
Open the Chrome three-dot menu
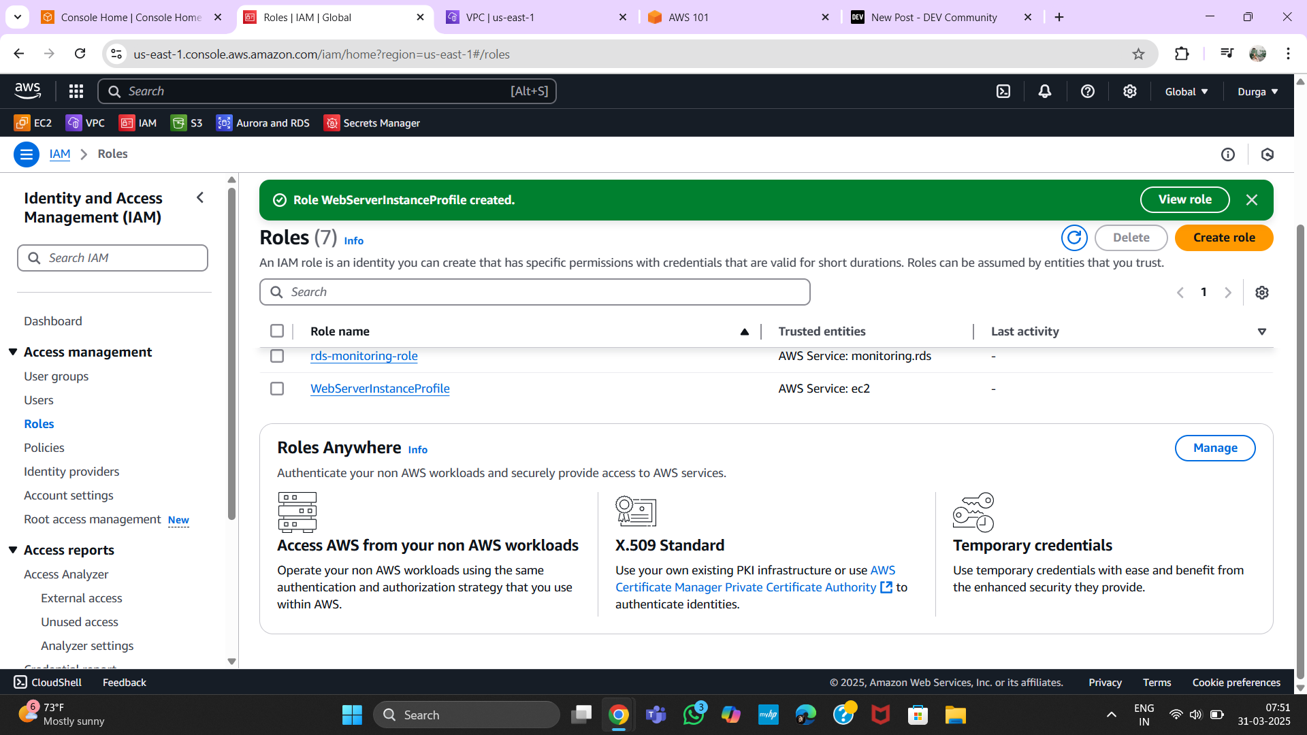pos(1288,54)
